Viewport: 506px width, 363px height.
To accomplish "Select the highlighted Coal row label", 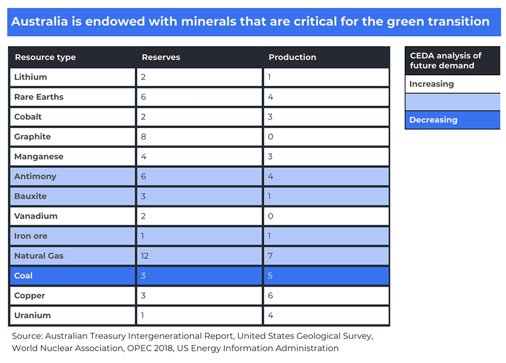I will point(24,276).
